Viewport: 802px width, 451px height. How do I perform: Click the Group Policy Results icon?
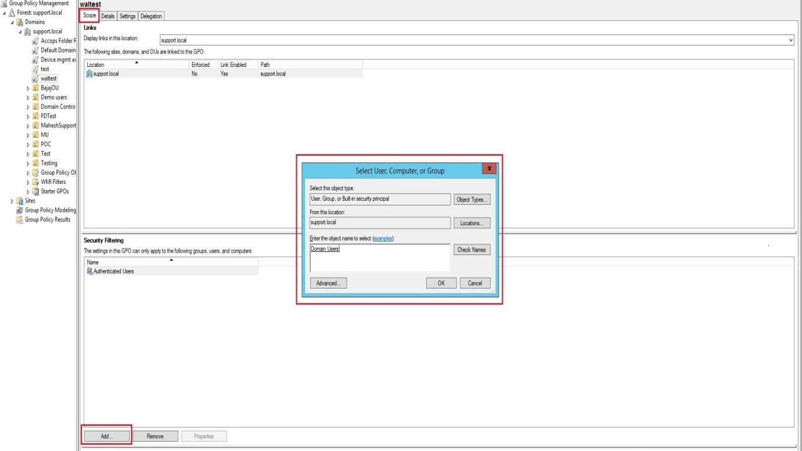tap(20, 219)
